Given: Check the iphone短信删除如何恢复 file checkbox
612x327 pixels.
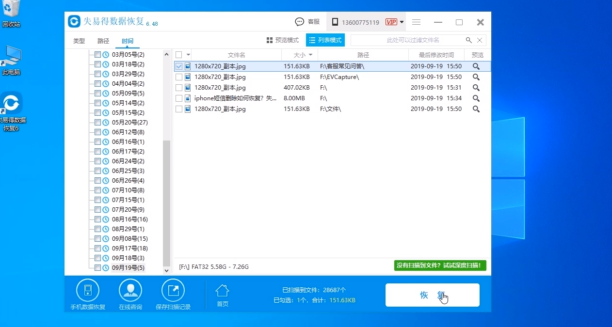Looking at the screenshot, I should [179, 98].
